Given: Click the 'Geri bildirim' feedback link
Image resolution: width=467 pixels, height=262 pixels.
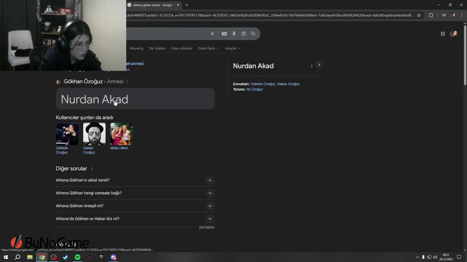Looking at the screenshot, I should [x=207, y=227].
